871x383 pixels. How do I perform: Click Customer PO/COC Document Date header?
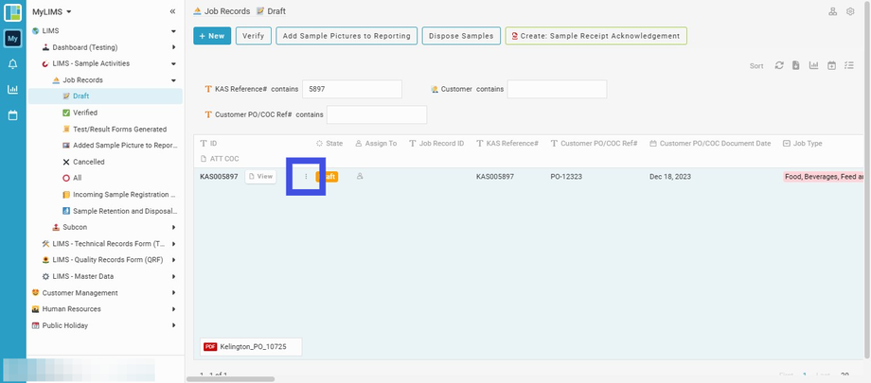[710, 143]
